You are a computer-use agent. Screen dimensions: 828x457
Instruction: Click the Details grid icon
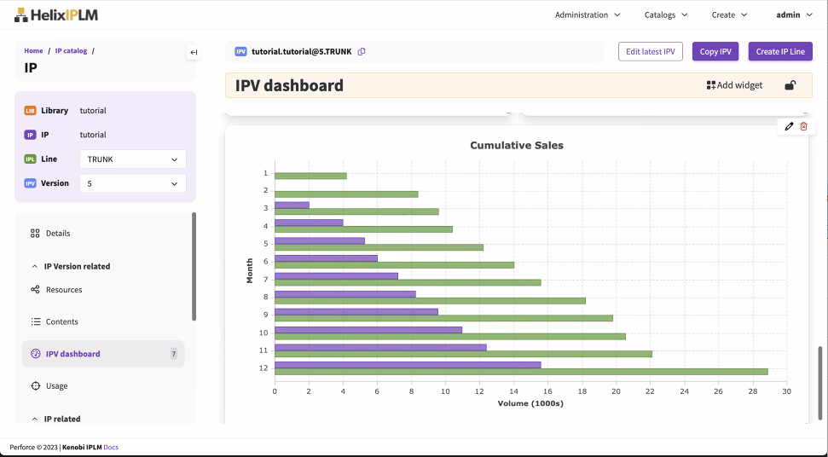pyautogui.click(x=35, y=234)
